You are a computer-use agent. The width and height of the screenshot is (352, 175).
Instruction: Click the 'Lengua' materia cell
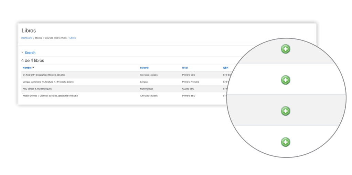click(144, 82)
